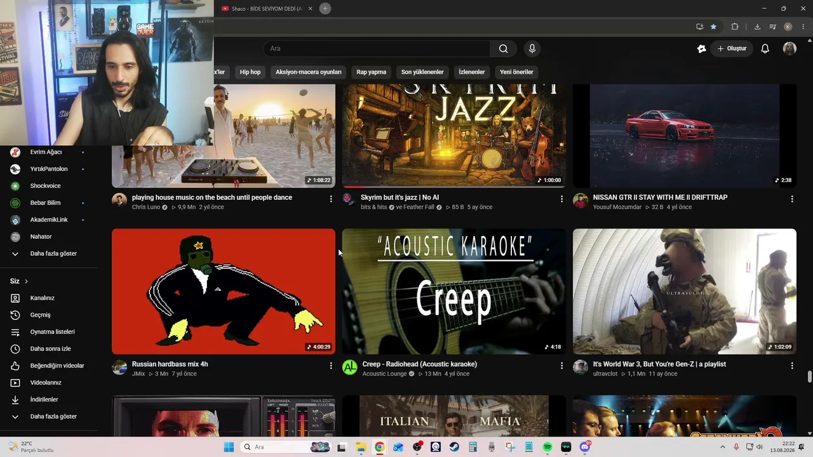Click title "Skyrim but it's jazz | No AI"
The image size is (813, 457).
tap(400, 197)
